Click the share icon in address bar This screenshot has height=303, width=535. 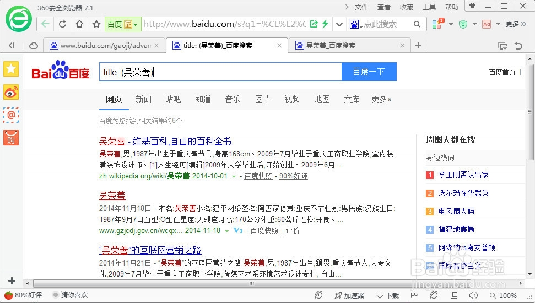point(314,24)
